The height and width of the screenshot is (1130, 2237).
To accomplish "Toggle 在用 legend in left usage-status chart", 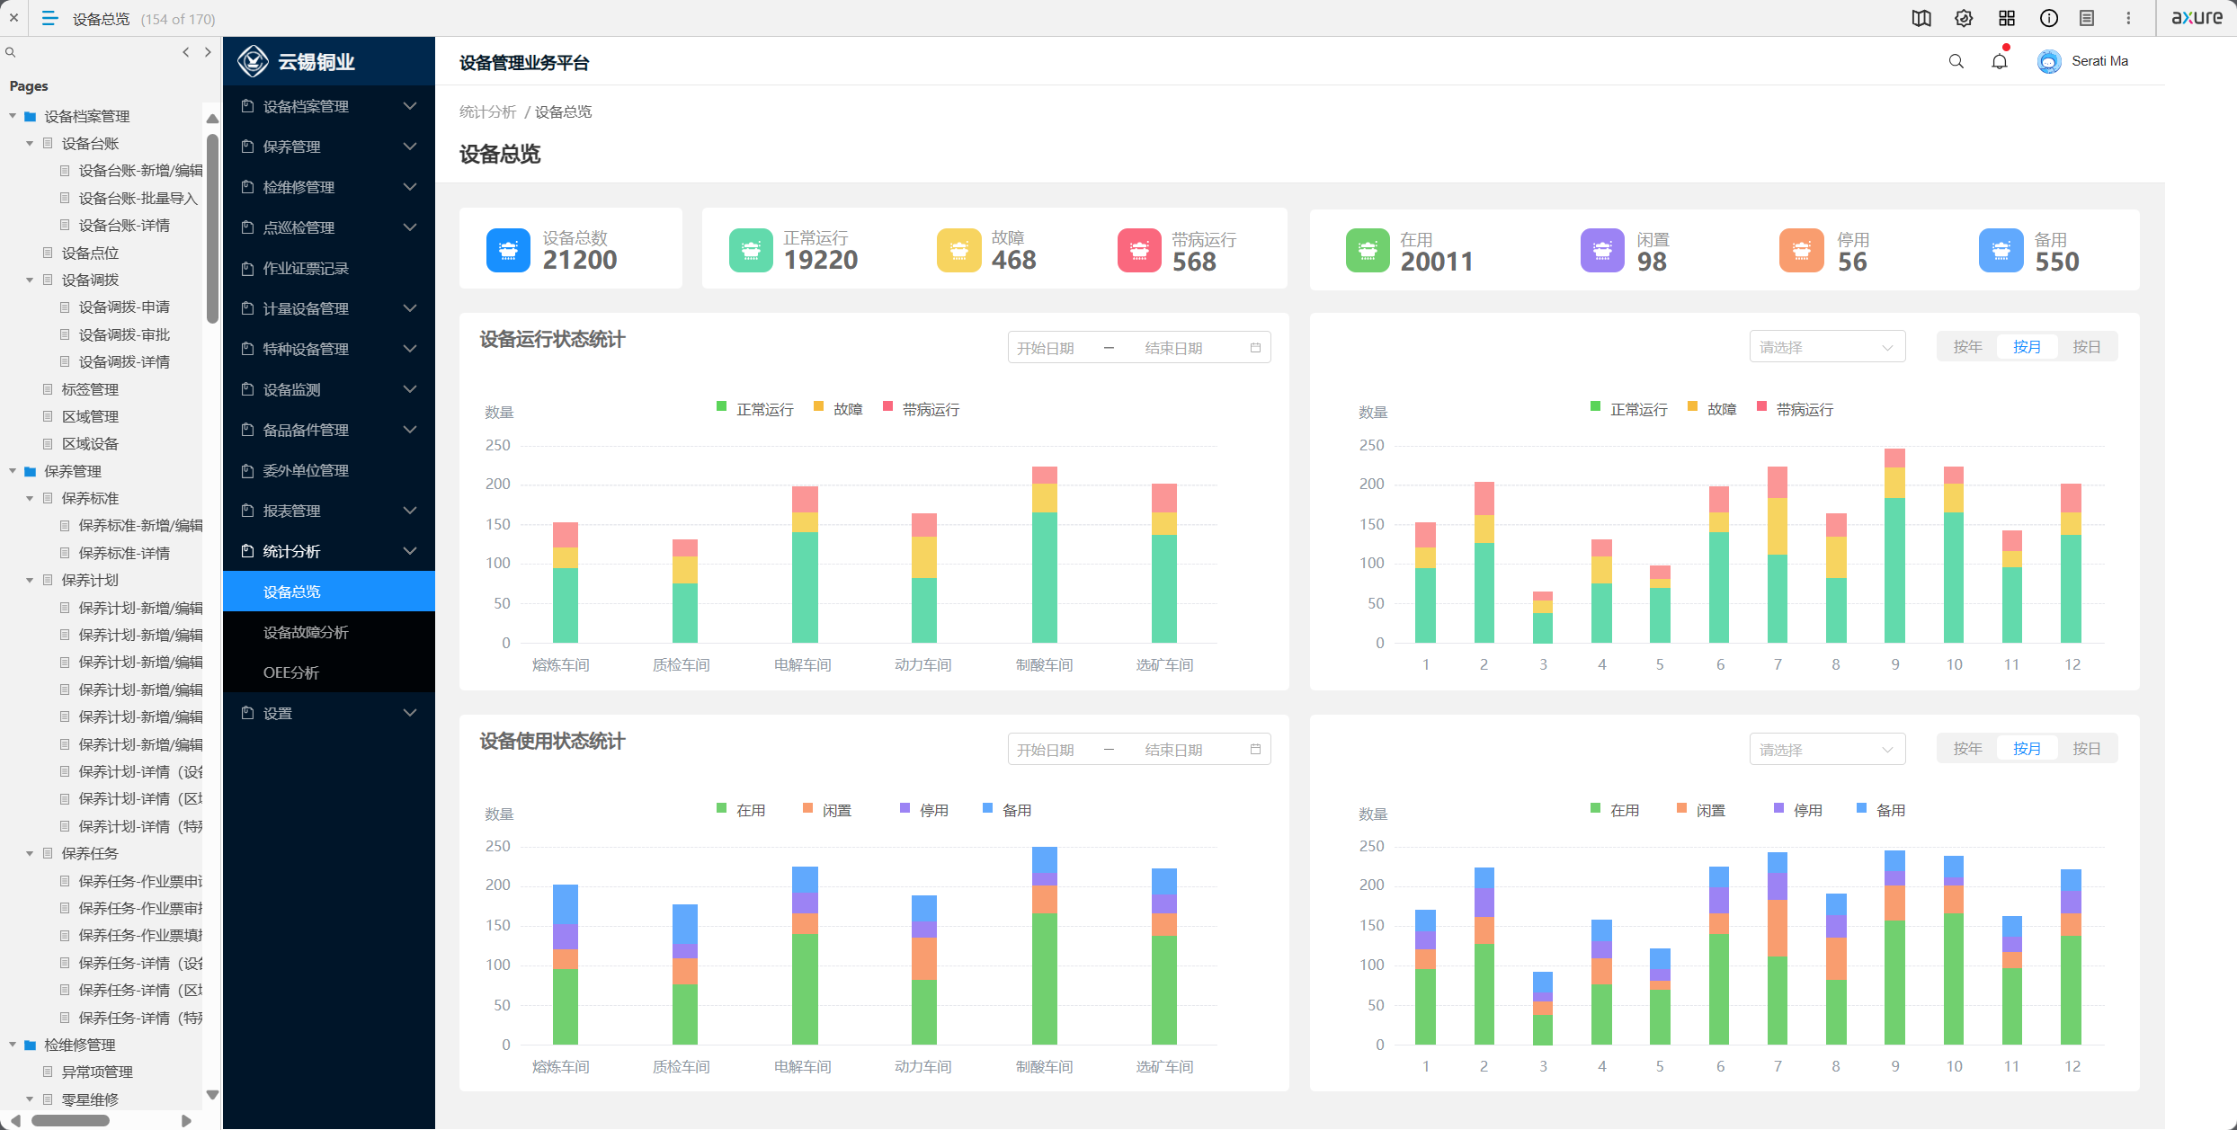I will coord(741,810).
